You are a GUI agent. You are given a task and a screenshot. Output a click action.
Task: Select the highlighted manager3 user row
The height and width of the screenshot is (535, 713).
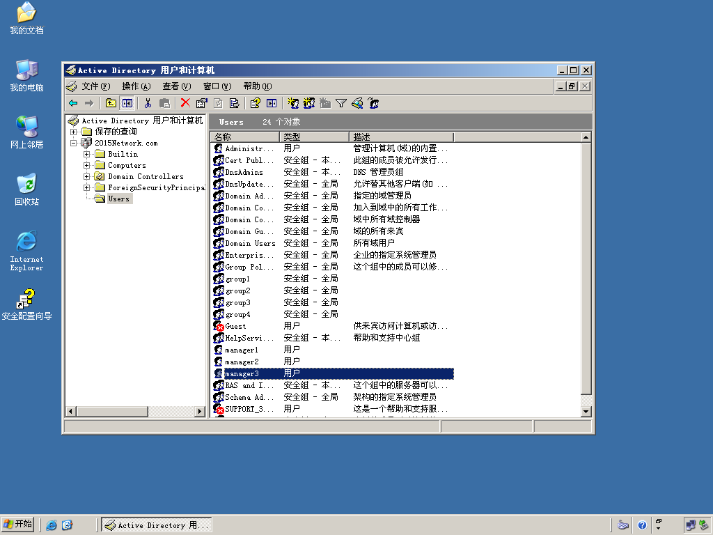334,373
